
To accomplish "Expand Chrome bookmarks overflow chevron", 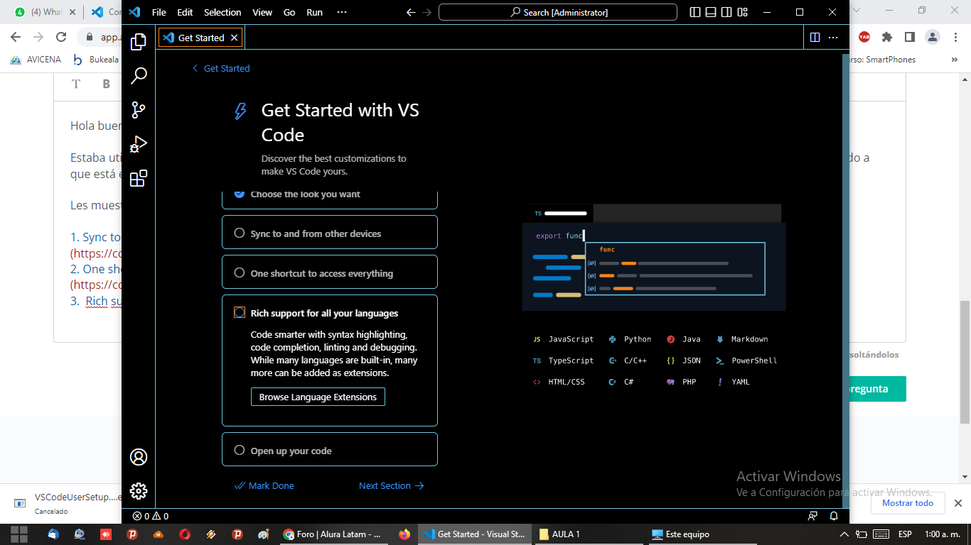I will point(955,60).
